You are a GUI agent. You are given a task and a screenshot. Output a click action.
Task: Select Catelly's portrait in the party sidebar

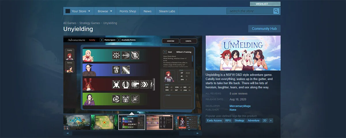click(x=69, y=54)
